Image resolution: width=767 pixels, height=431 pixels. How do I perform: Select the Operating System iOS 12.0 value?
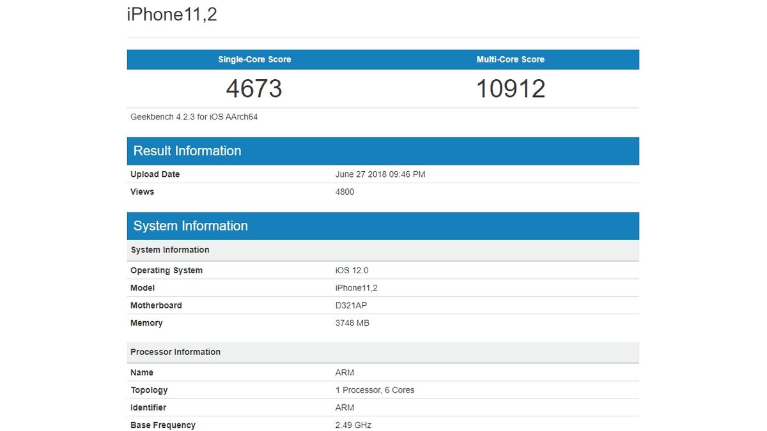click(352, 270)
